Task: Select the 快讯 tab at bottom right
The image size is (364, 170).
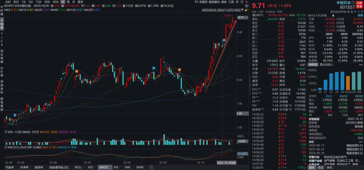Action: click(x=329, y=167)
